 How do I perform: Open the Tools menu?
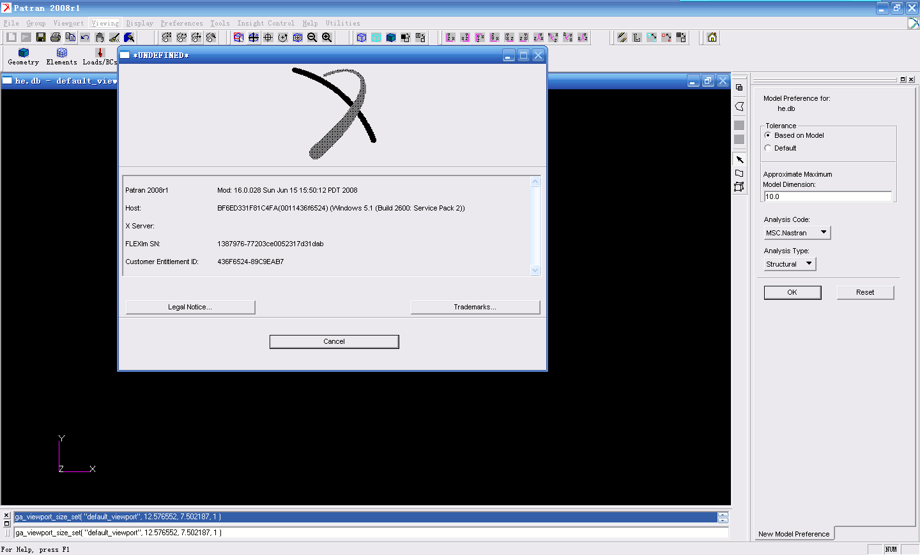[x=220, y=24]
